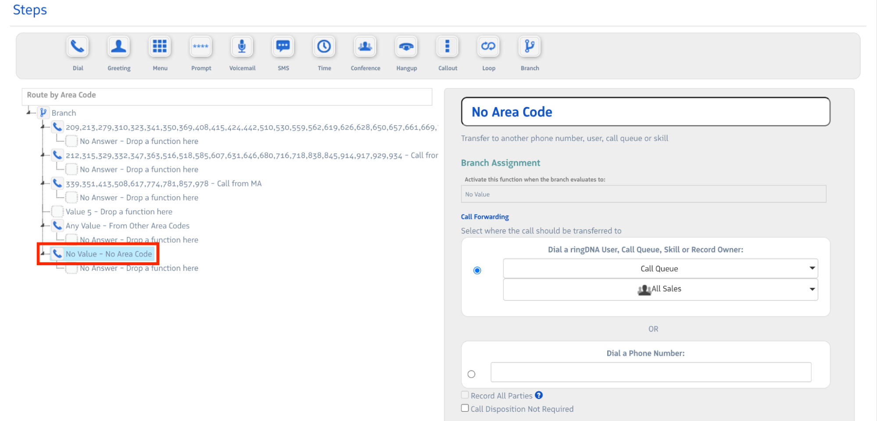Click the Dial a Phone Number field
Viewport: 877px width, 421px height.
pyautogui.click(x=651, y=372)
